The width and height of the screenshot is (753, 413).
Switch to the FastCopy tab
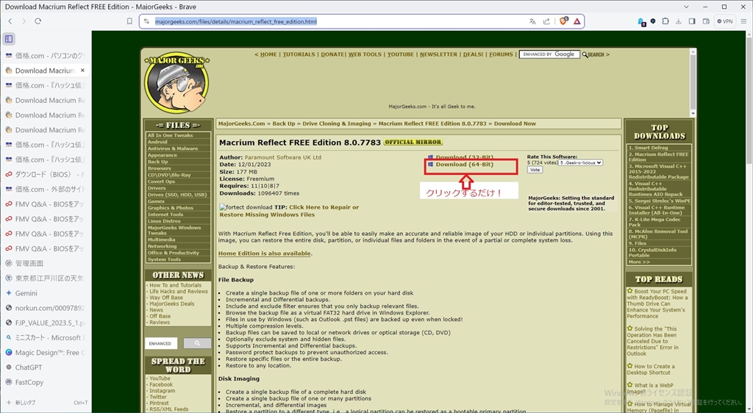[x=46, y=382]
